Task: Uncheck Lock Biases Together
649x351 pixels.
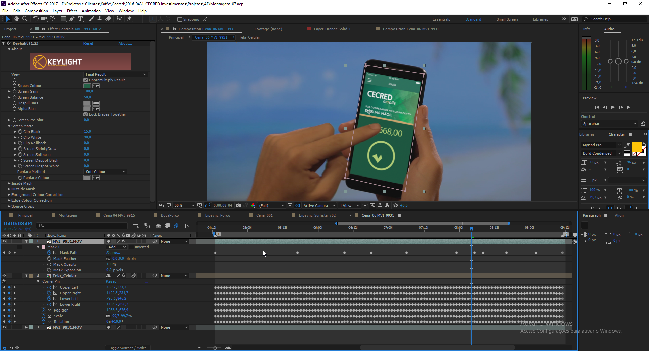Action: tap(86, 114)
